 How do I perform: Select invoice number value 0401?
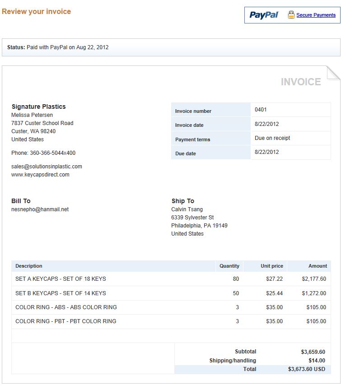click(x=261, y=110)
